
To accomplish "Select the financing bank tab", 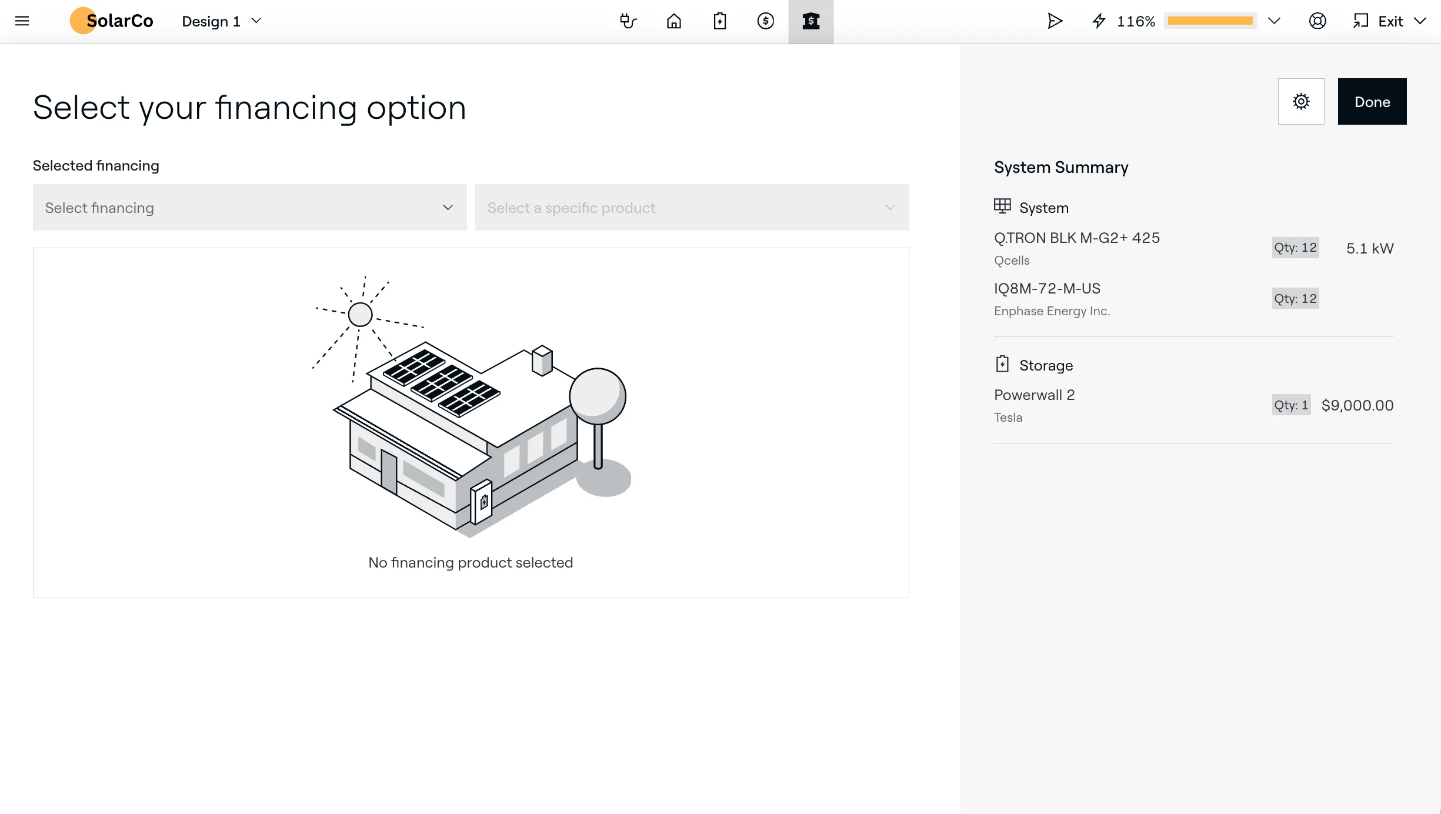I will point(811,21).
